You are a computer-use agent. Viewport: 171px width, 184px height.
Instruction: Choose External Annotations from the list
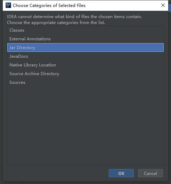click(85, 39)
